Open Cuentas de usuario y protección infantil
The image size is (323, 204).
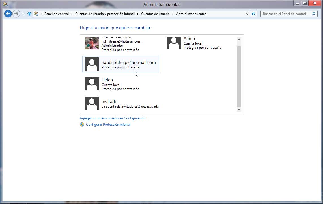[x=105, y=14]
